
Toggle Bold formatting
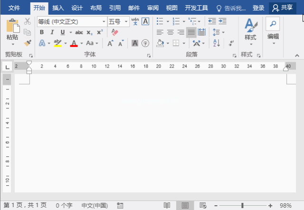(x=41, y=32)
